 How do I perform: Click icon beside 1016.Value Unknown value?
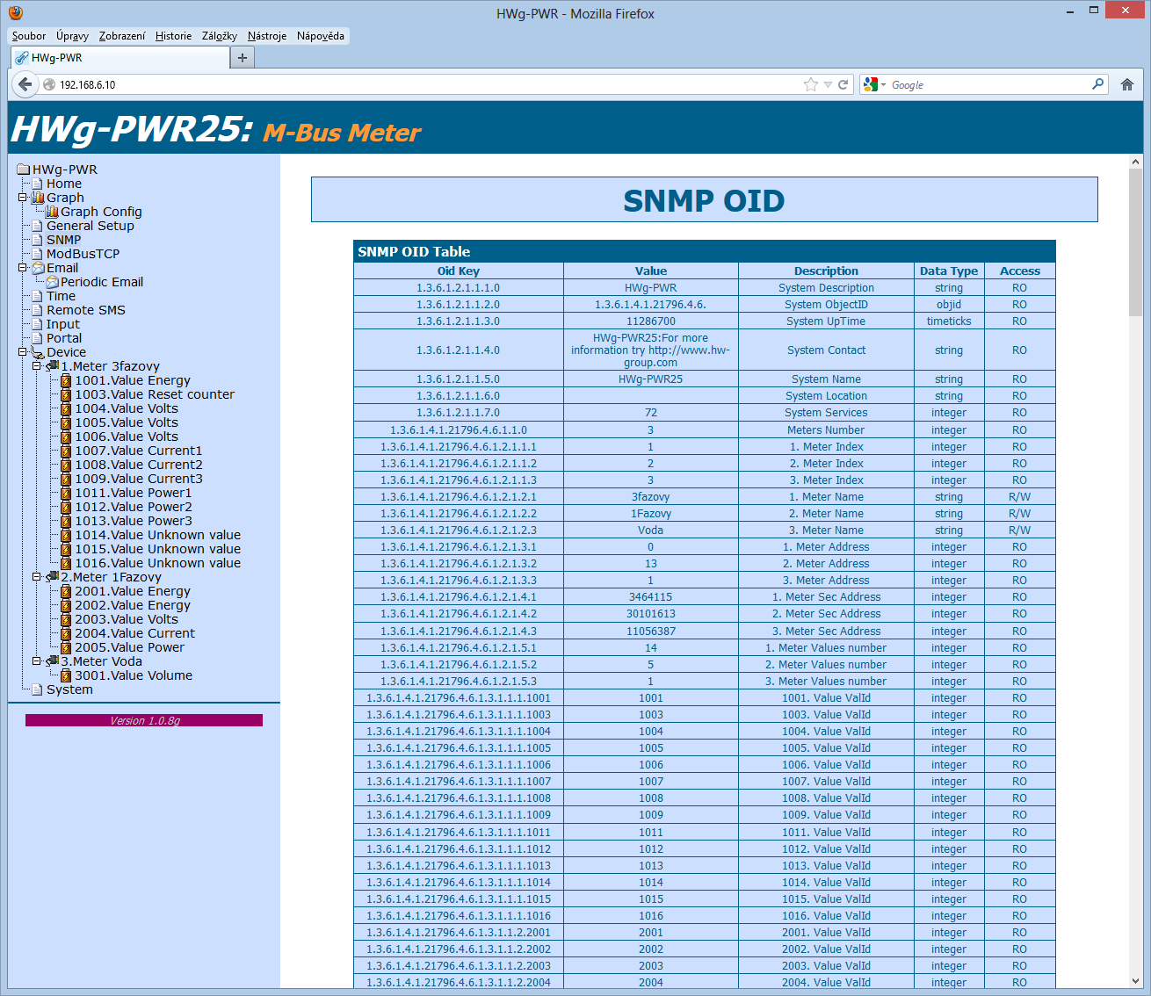tap(66, 563)
